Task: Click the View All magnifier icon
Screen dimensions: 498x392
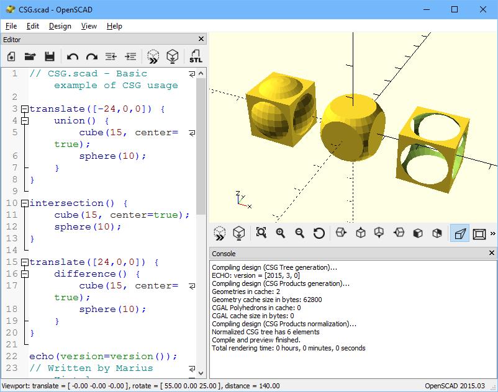Action: click(261, 233)
